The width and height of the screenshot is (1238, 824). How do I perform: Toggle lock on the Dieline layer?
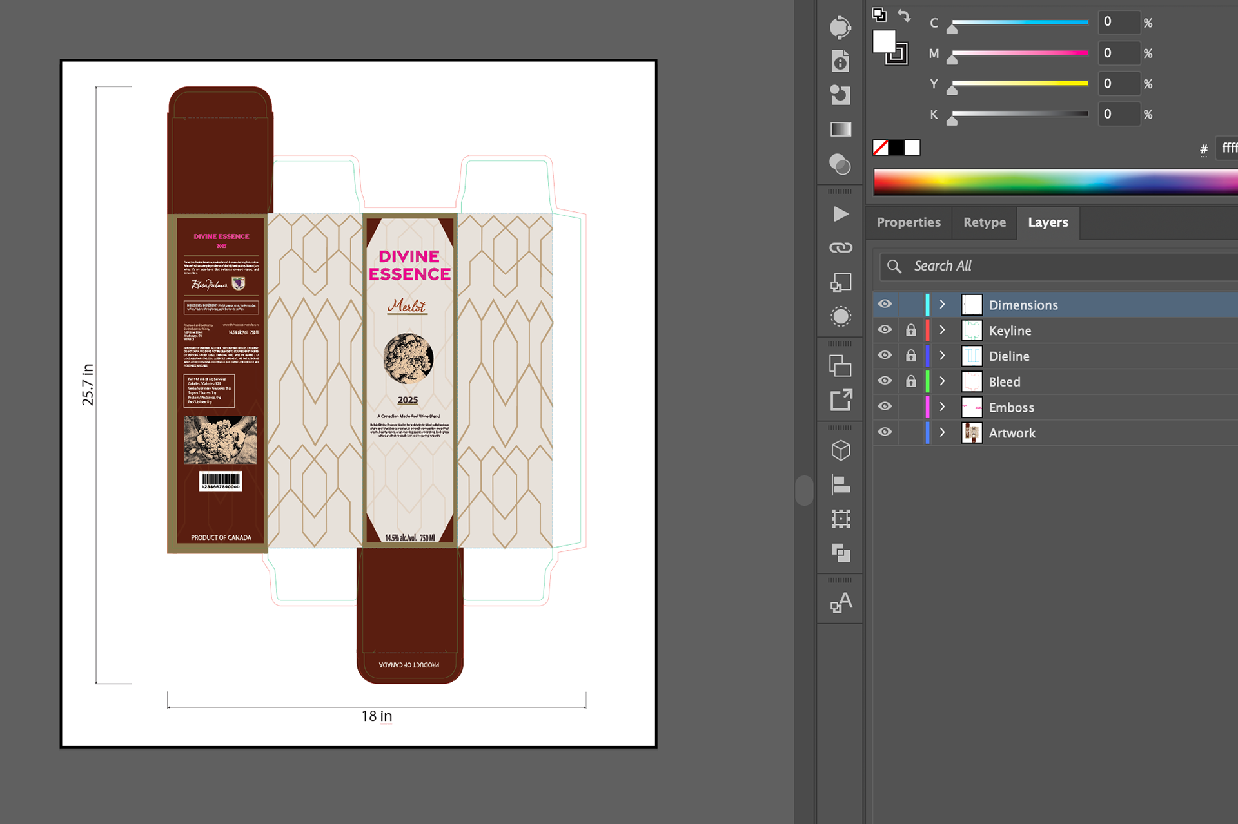click(x=910, y=356)
